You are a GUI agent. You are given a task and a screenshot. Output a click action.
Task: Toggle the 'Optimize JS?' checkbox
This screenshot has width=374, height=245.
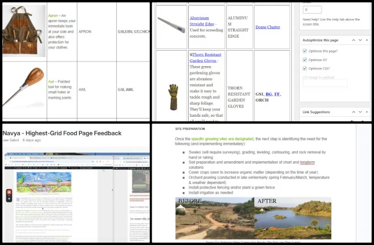point(304,60)
